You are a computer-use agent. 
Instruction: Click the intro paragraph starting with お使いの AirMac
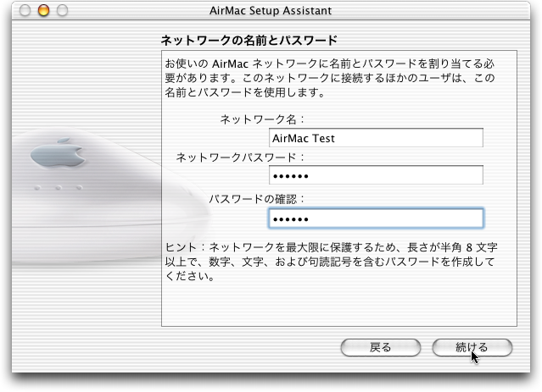click(x=331, y=77)
